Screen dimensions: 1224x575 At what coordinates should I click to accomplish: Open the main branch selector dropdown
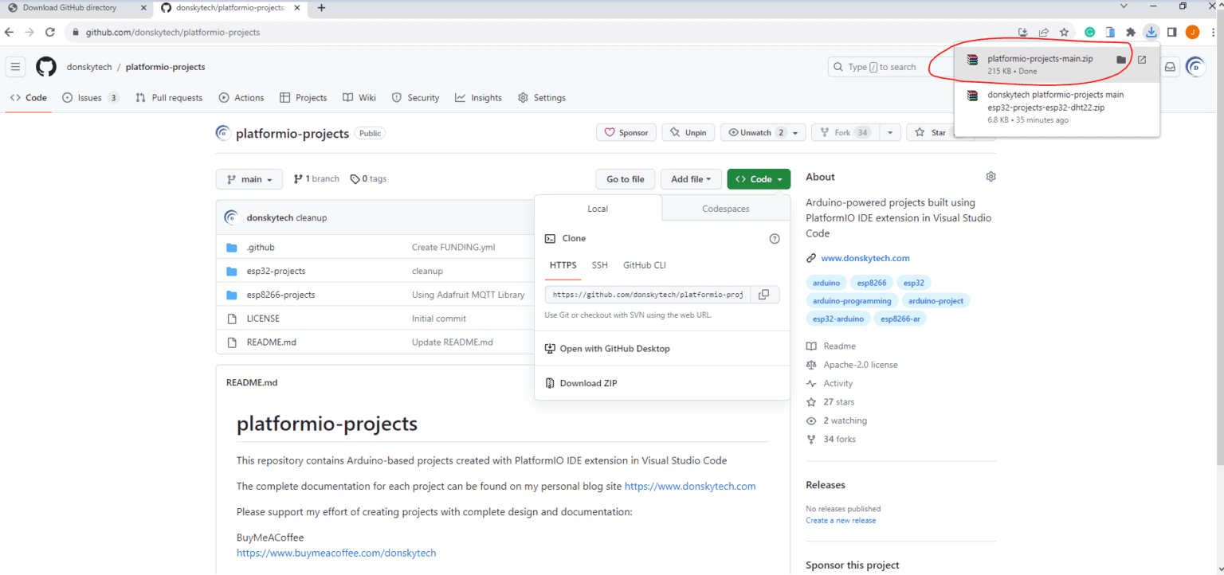coord(249,178)
